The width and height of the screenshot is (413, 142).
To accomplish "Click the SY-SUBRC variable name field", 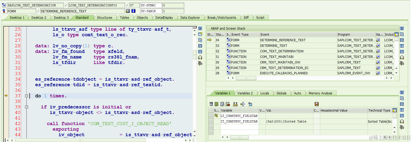I will [x=151, y=5].
